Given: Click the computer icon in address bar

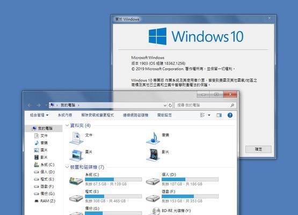Looking at the screenshot, I should [x=53, y=105].
